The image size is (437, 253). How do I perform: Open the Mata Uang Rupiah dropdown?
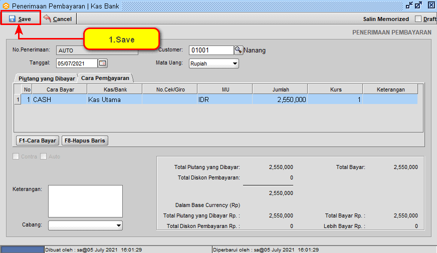214,63
